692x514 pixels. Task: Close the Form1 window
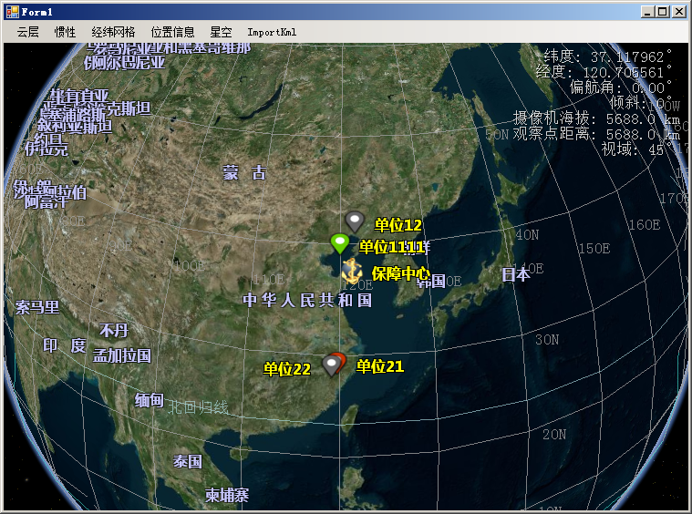coord(678,12)
